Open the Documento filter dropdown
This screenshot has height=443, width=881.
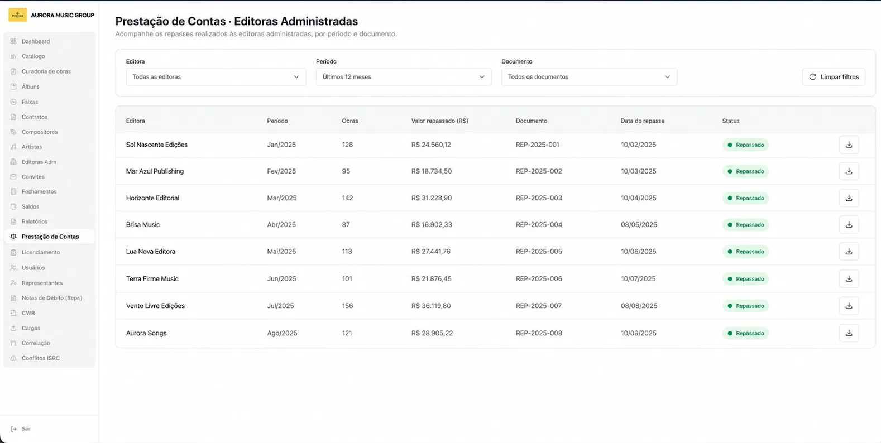(x=589, y=77)
